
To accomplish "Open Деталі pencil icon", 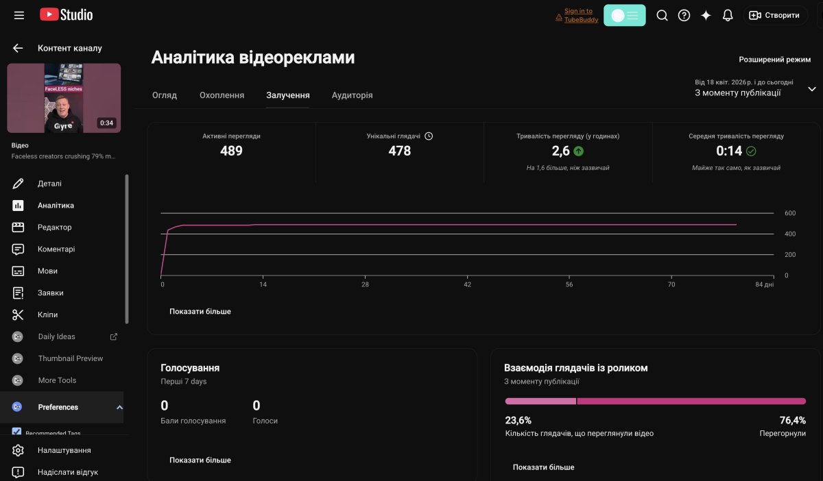I will pyautogui.click(x=18, y=184).
